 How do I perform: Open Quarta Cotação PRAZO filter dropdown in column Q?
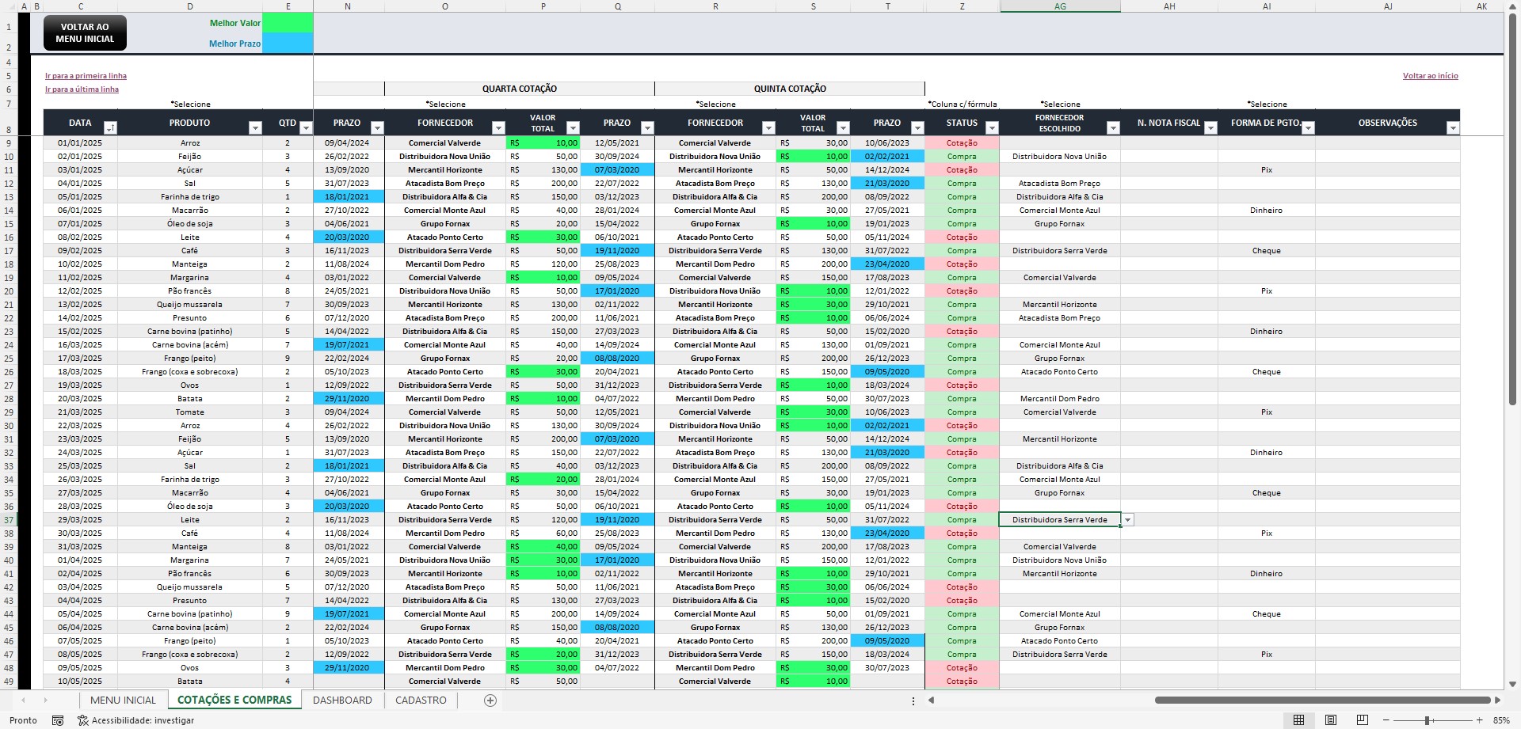click(647, 128)
